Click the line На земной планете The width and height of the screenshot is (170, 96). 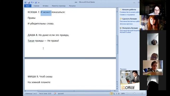39,82
